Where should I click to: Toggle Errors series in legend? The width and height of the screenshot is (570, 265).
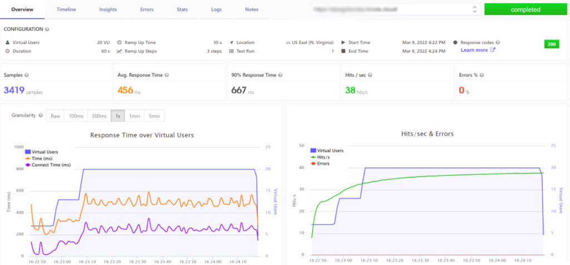(x=320, y=164)
